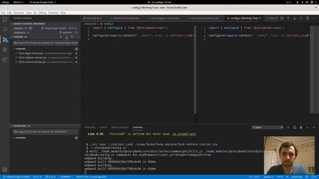Click the Обзор activities button
The height and width of the screenshot is (179, 319).
pyautogui.click(x=5, y=2)
